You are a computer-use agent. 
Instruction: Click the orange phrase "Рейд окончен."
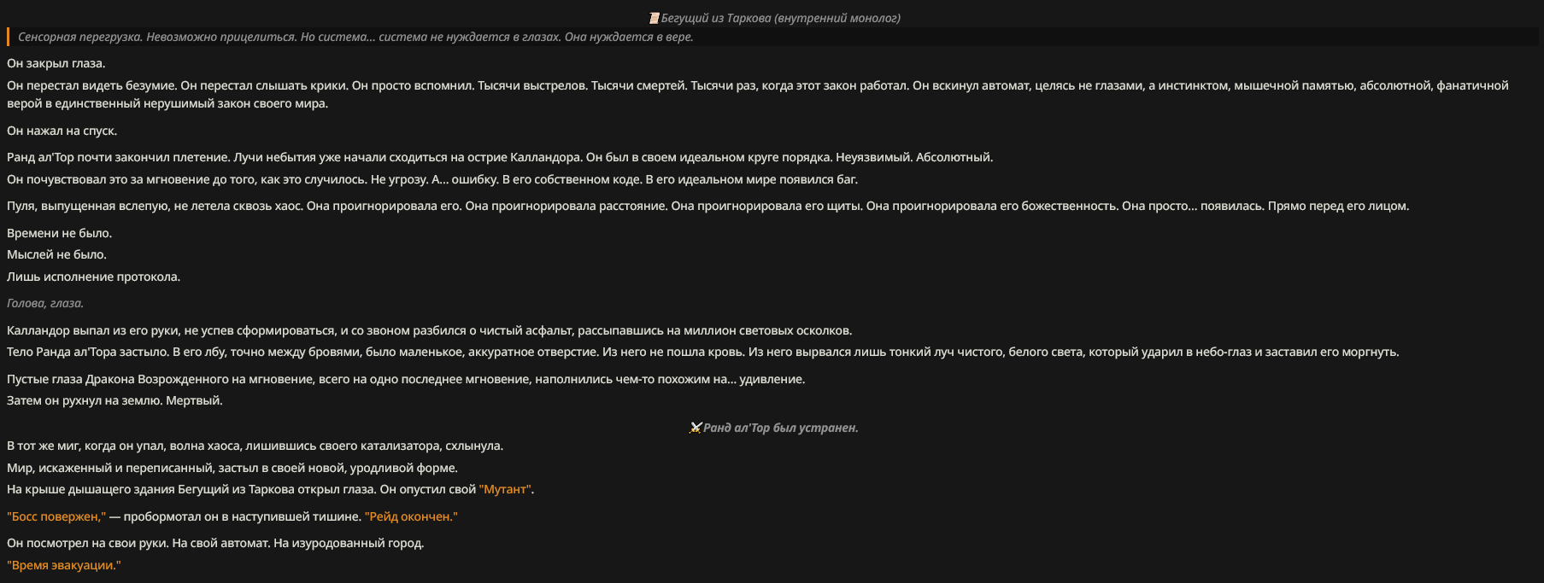(x=411, y=516)
